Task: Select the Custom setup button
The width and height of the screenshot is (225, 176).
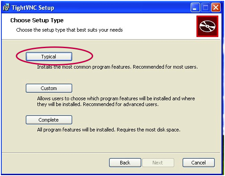Action: click(x=49, y=88)
